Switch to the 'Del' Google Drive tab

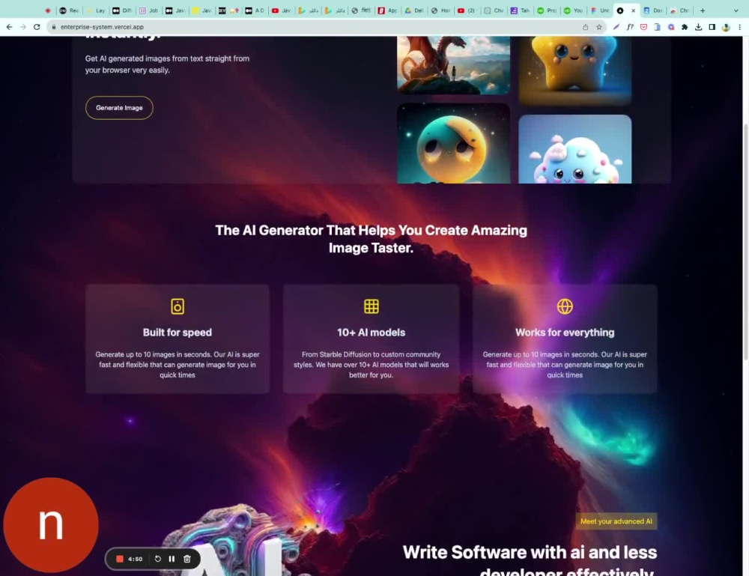[x=415, y=10]
